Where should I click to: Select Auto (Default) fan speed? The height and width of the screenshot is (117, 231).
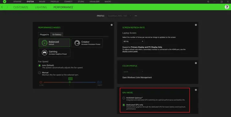point(39,65)
